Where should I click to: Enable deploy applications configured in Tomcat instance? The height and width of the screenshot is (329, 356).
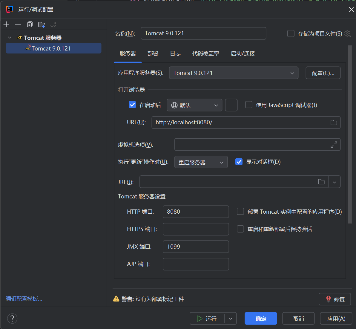[240, 211]
